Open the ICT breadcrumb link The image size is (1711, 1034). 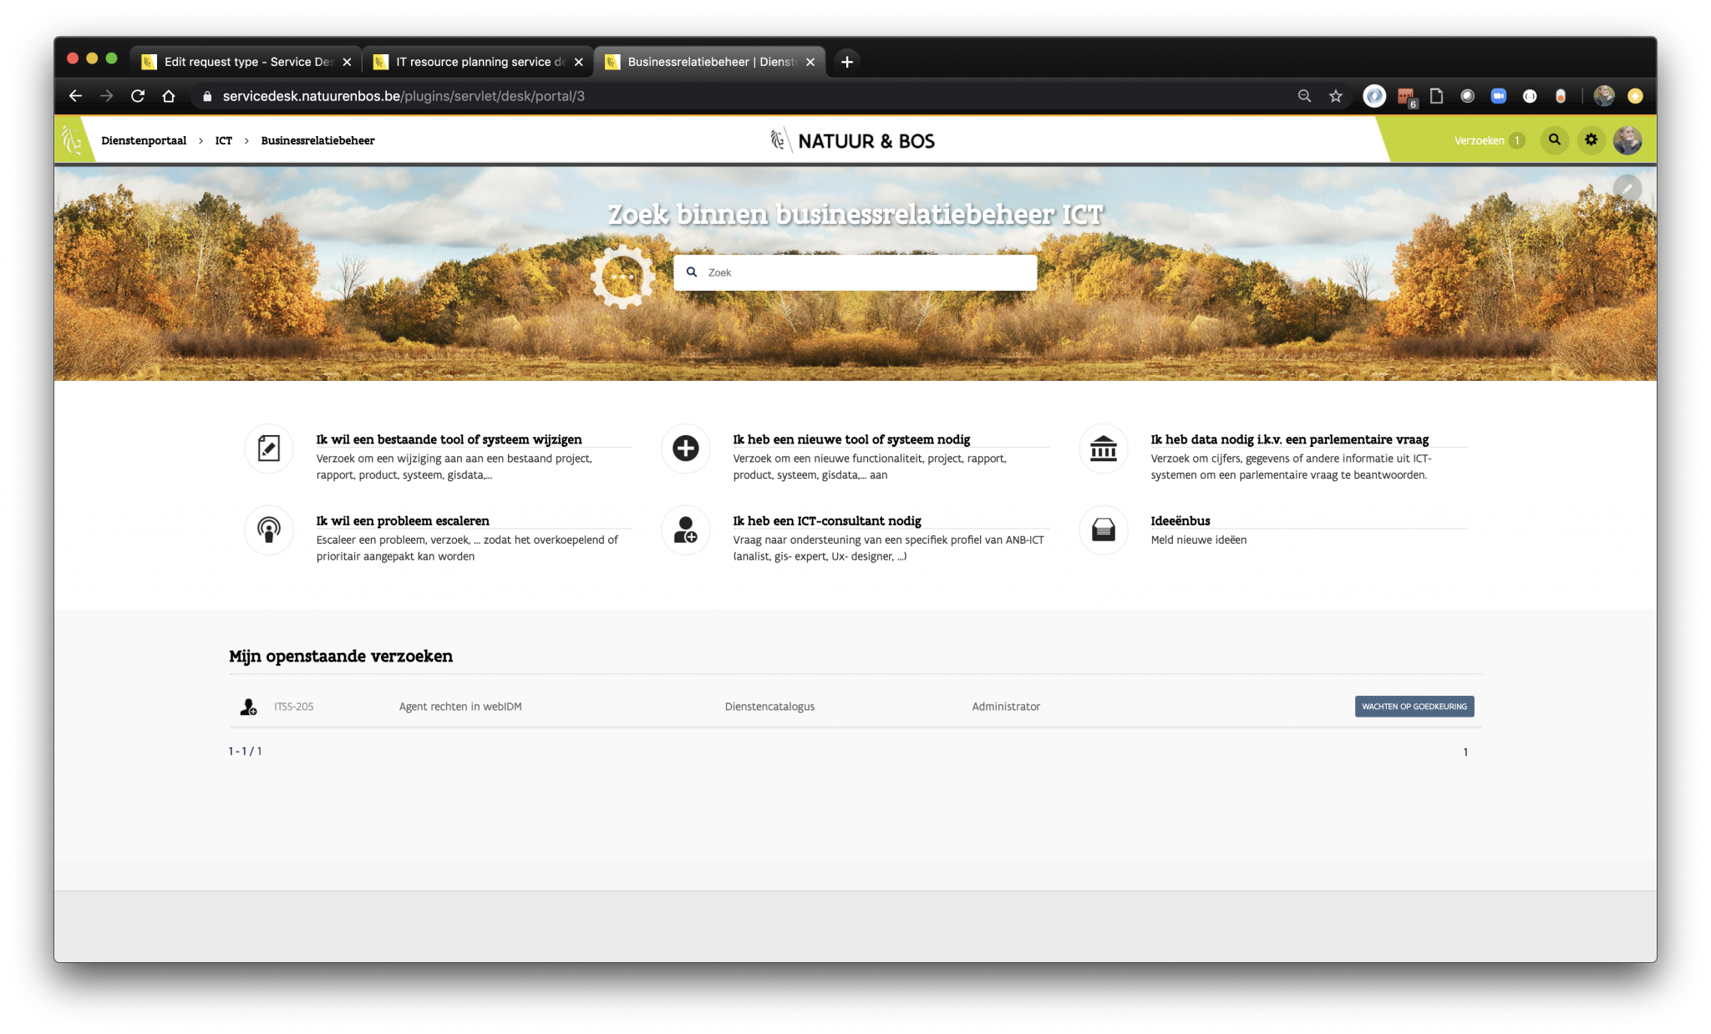[222, 140]
